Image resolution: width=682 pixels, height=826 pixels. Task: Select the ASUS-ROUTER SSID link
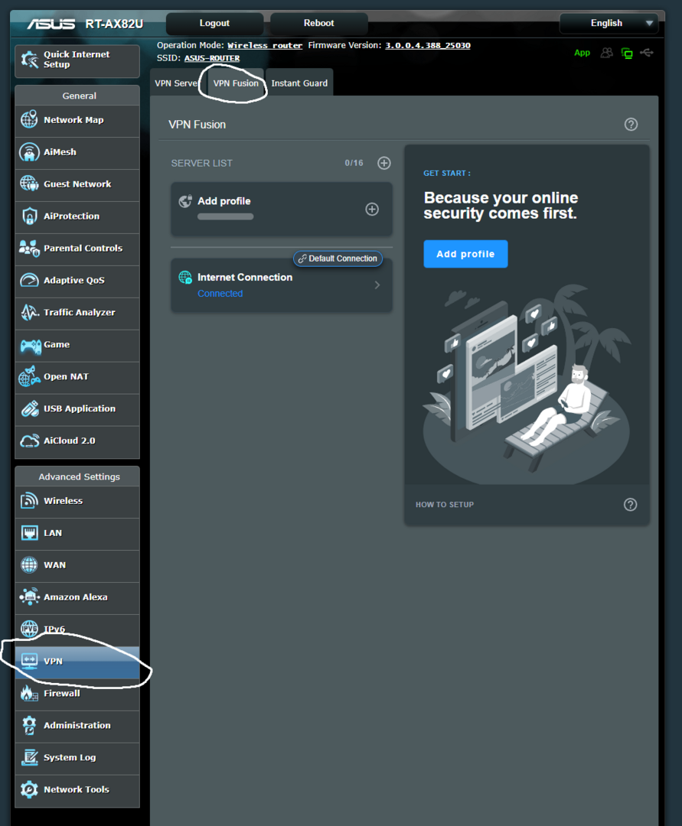click(212, 58)
